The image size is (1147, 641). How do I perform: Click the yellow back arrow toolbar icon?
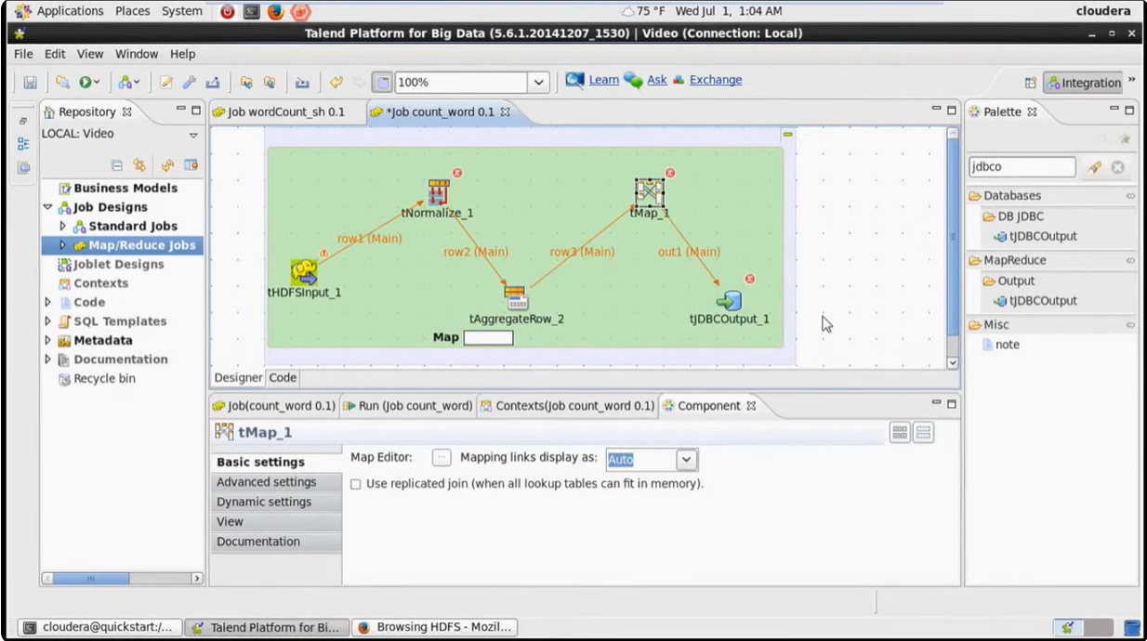336,83
